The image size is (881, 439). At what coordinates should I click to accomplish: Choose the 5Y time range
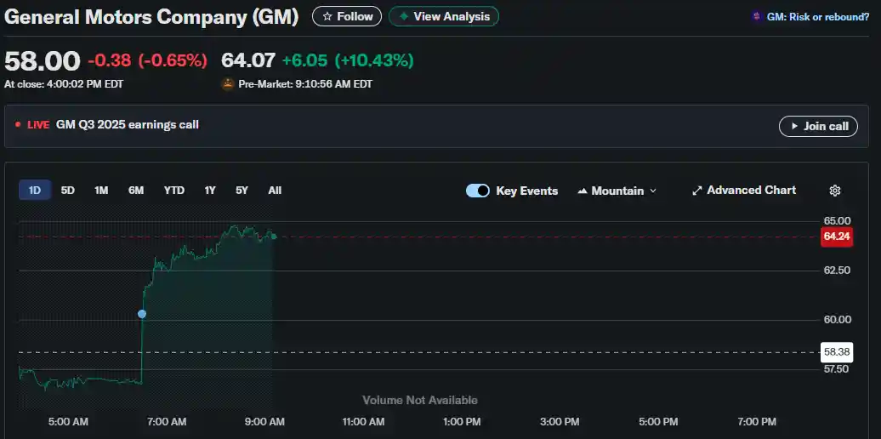click(242, 191)
